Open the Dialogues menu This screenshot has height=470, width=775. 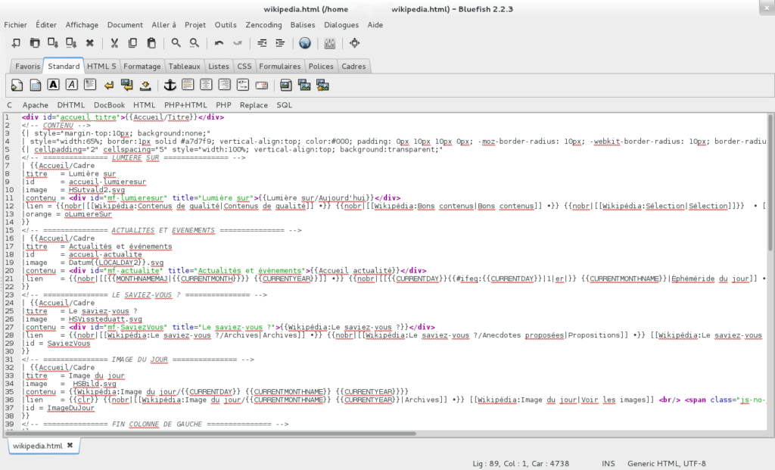coord(341,25)
